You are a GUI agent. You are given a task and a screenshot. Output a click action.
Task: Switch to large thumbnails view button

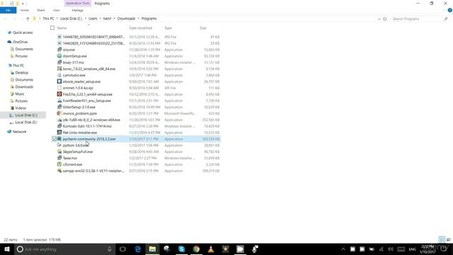pyautogui.click(x=449, y=239)
